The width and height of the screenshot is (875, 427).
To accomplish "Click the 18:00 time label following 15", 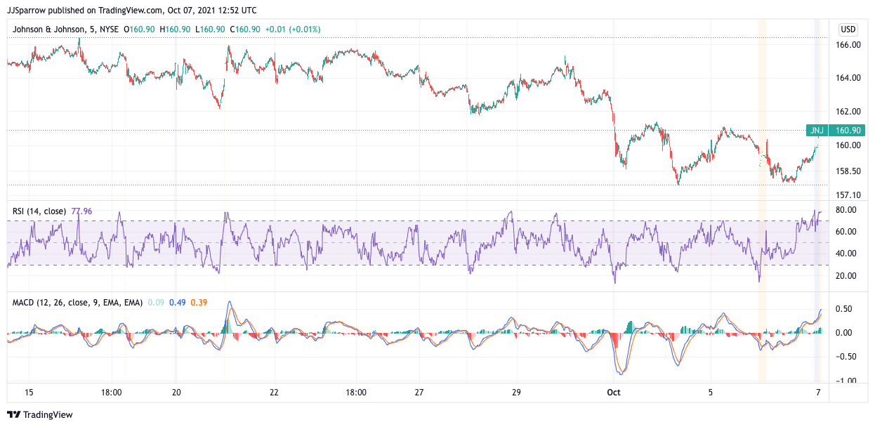I will 112,393.
